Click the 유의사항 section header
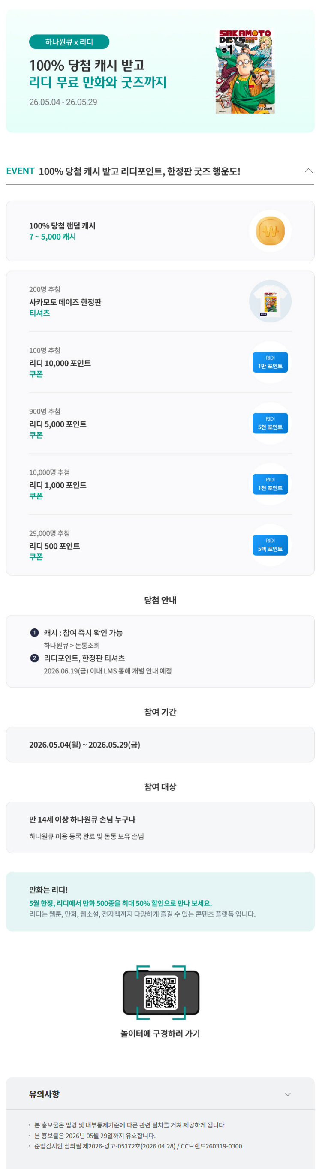Image resolution: width=322 pixels, height=1175 pixels. [160, 1094]
